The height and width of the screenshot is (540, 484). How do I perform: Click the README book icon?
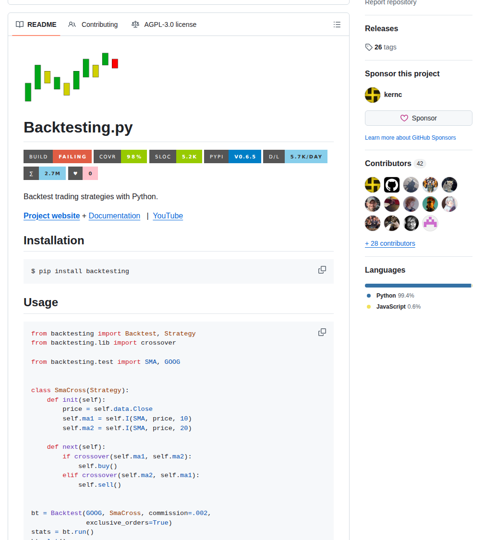click(20, 24)
